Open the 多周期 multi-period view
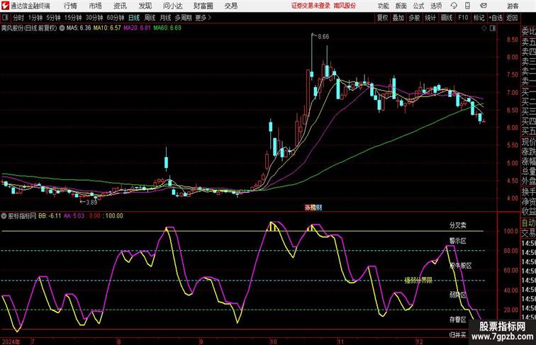Image resolution: width=536 pixels, height=345 pixels. click(x=183, y=18)
